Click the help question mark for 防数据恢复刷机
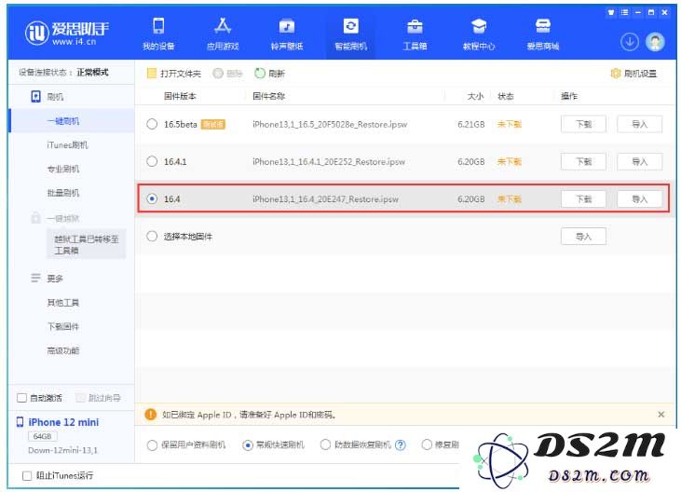Viewport: 681px width, 492px height. (x=401, y=444)
